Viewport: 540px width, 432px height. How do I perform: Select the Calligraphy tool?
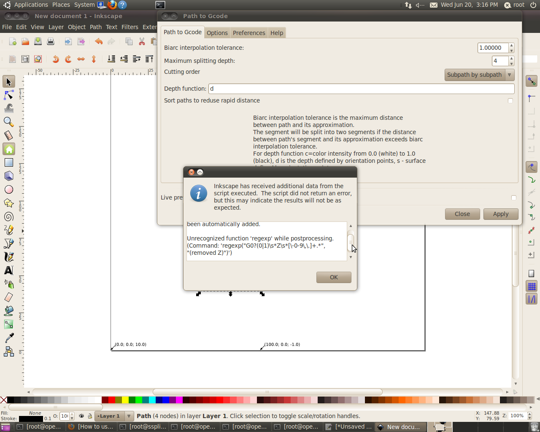[8, 257]
